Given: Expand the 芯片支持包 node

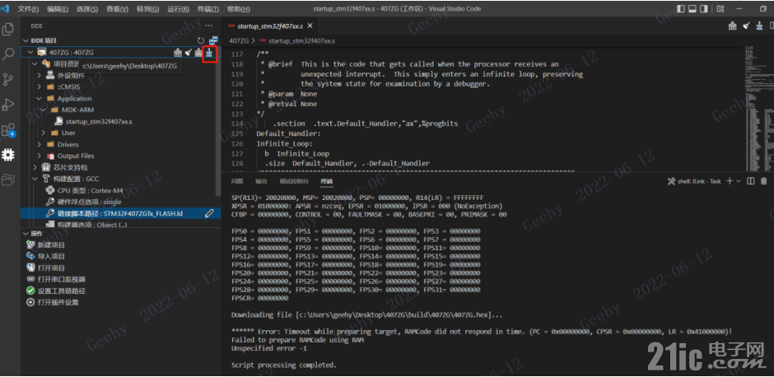Looking at the screenshot, I should click(35, 167).
